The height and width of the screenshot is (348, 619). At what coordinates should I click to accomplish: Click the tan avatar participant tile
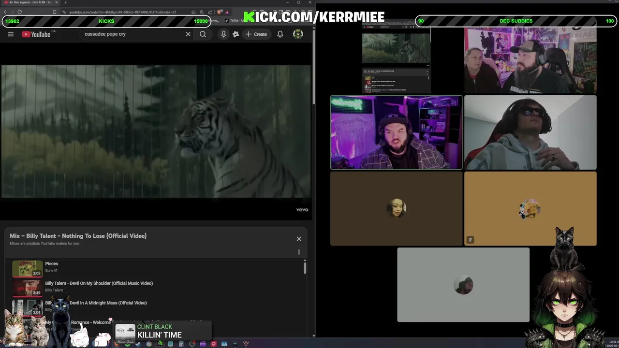coord(530,208)
